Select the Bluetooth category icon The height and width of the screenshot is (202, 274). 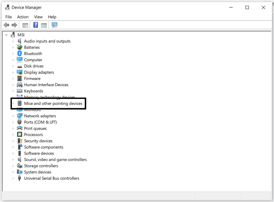point(20,53)
